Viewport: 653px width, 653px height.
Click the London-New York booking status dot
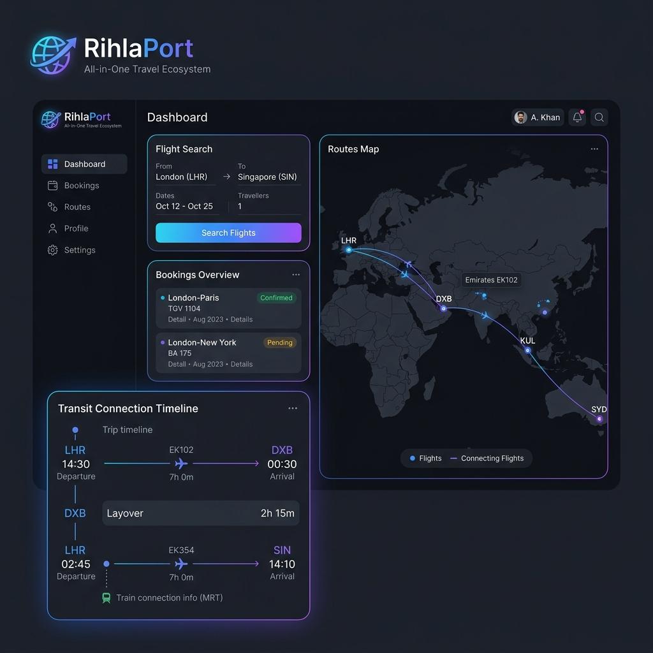(x=163, y=342)
